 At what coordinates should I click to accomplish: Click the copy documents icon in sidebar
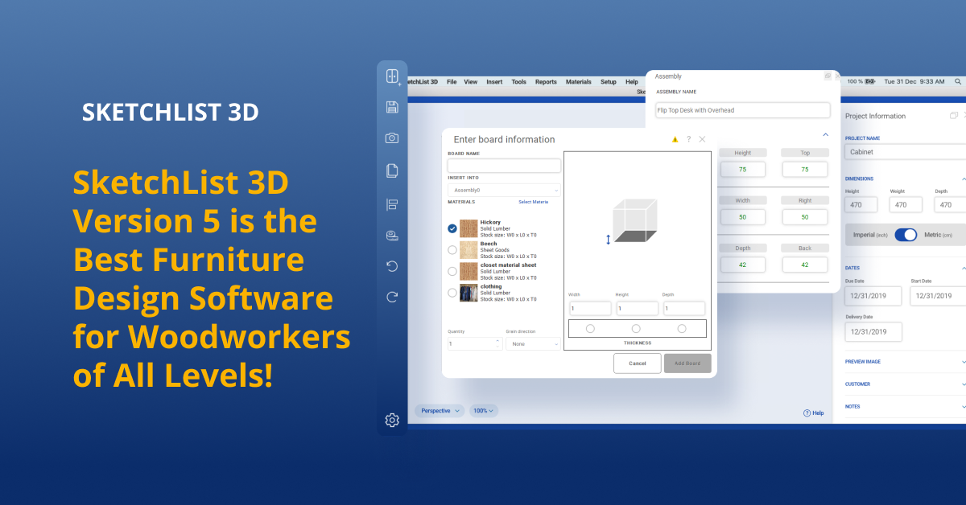[x=392, y=170]
